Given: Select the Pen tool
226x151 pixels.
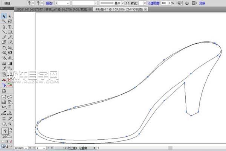Looking at the screenshot, I should click(4, 27).
